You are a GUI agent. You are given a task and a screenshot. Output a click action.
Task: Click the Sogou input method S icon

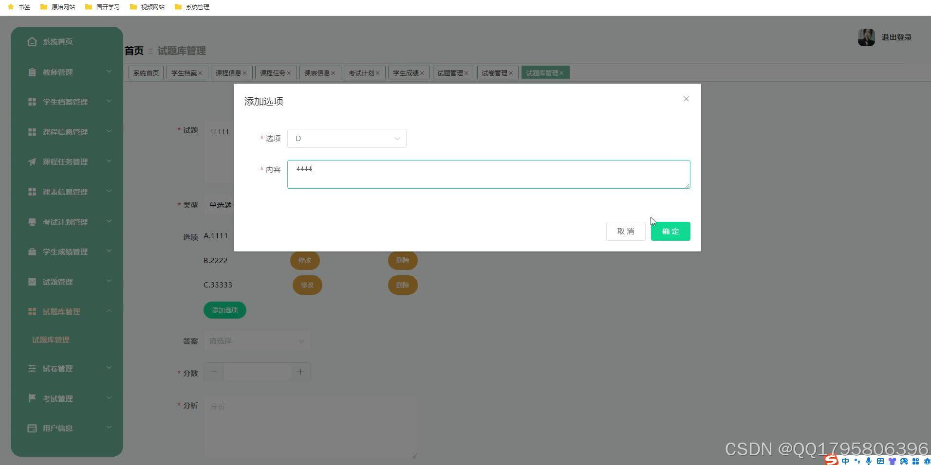(x=832, y=460)
